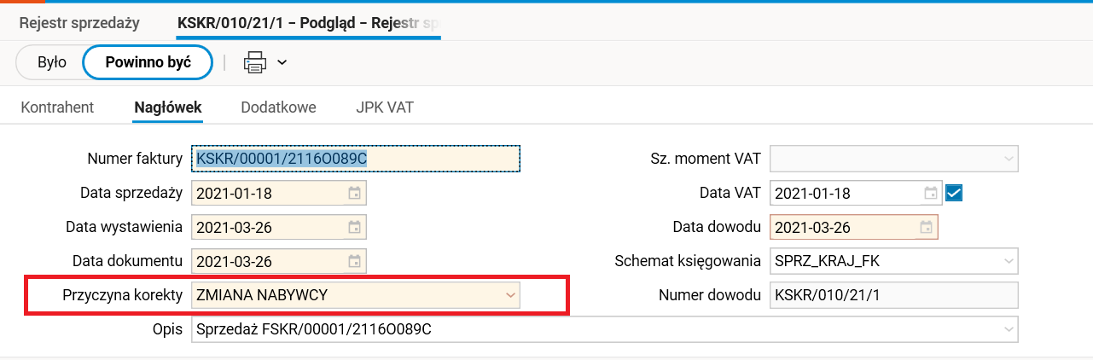The image size is (1093, 360).
Task: Switch to the Kontrahent tab
Action: 57,107
